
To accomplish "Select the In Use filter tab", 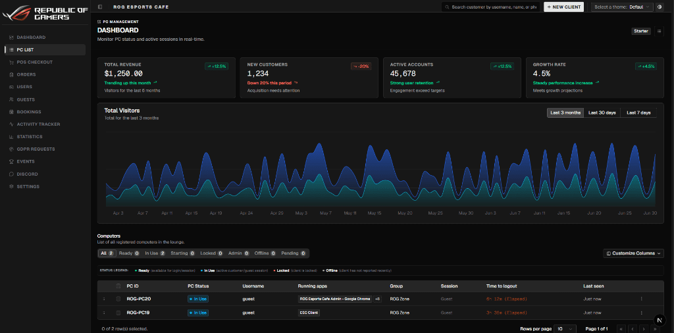I will [155, 253].
